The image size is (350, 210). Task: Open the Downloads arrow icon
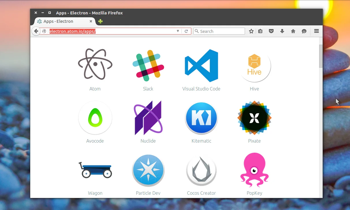[x=282, y=31]
